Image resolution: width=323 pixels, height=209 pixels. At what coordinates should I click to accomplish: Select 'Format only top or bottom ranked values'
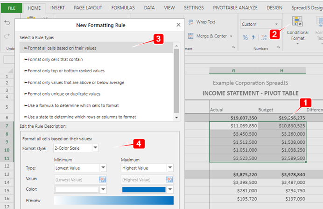(x=97, y=71)
